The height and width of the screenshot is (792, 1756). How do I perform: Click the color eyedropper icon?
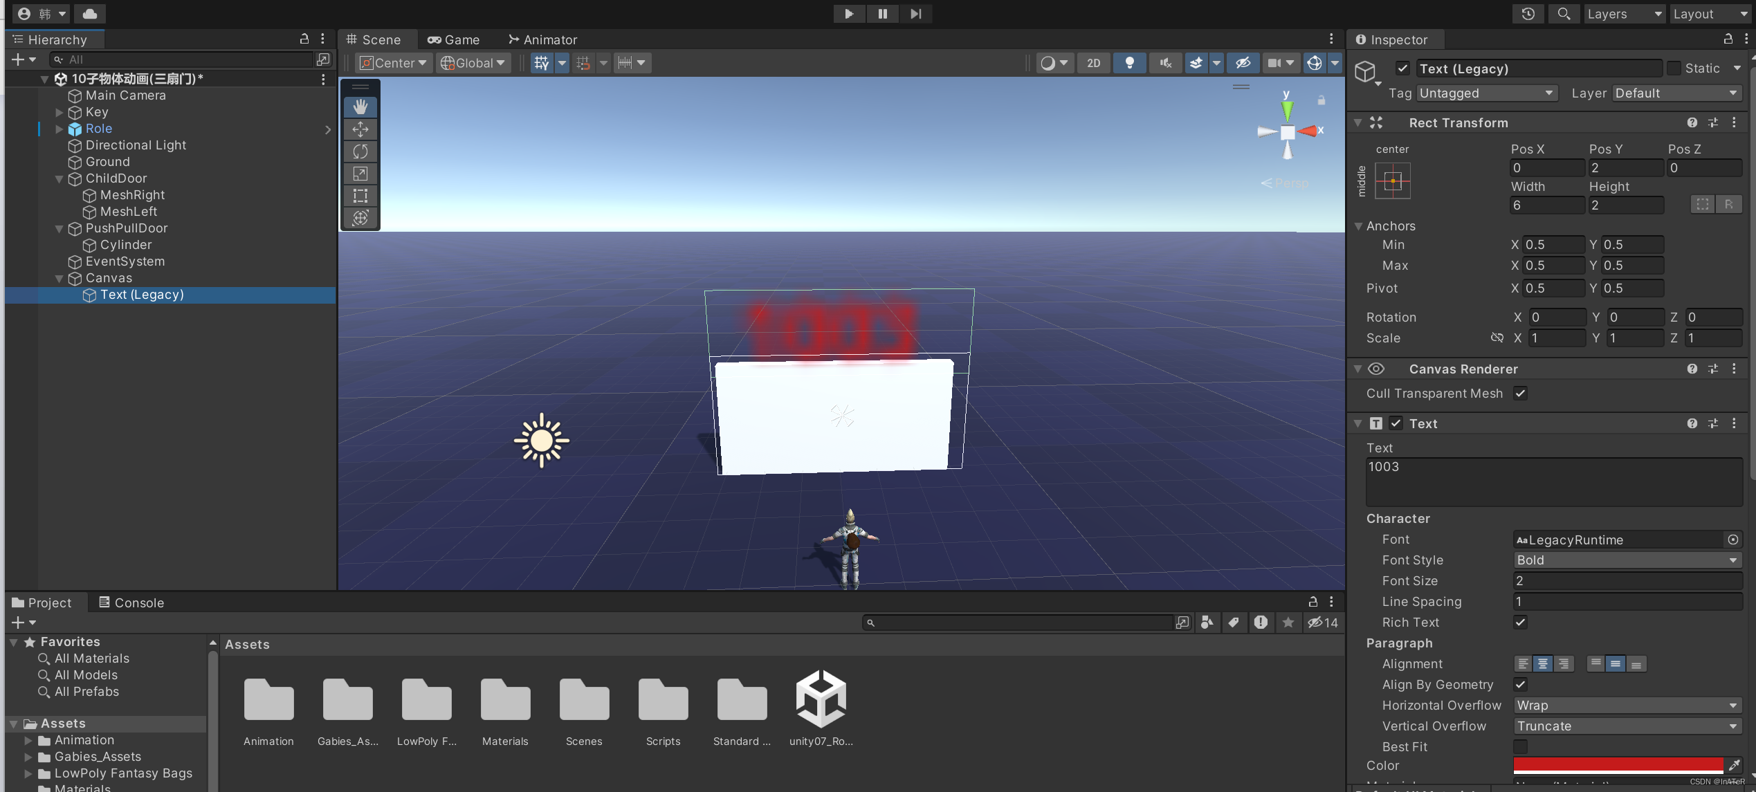coord(1734,765)
